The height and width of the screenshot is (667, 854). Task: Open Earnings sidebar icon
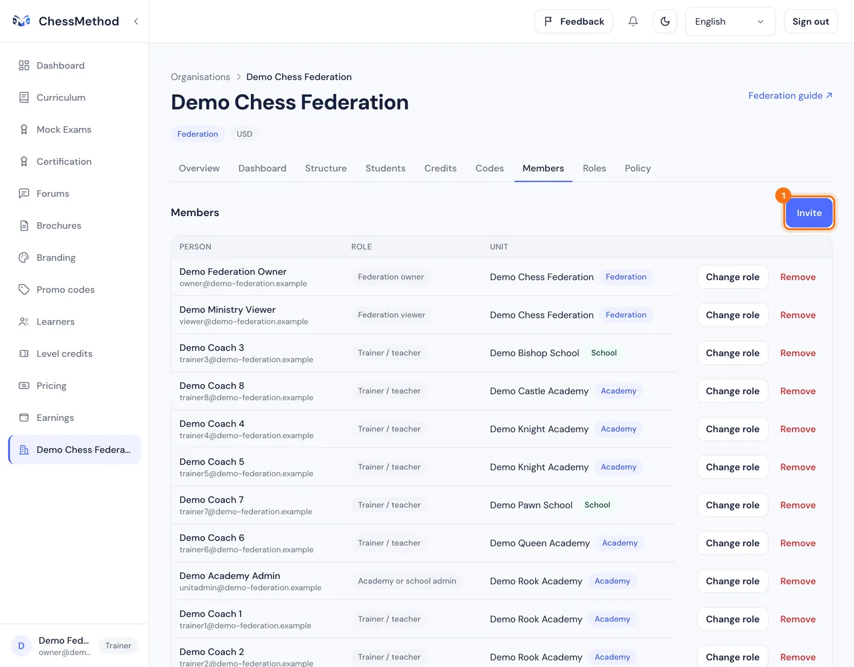pyautogui.click(x=24, y=418)
